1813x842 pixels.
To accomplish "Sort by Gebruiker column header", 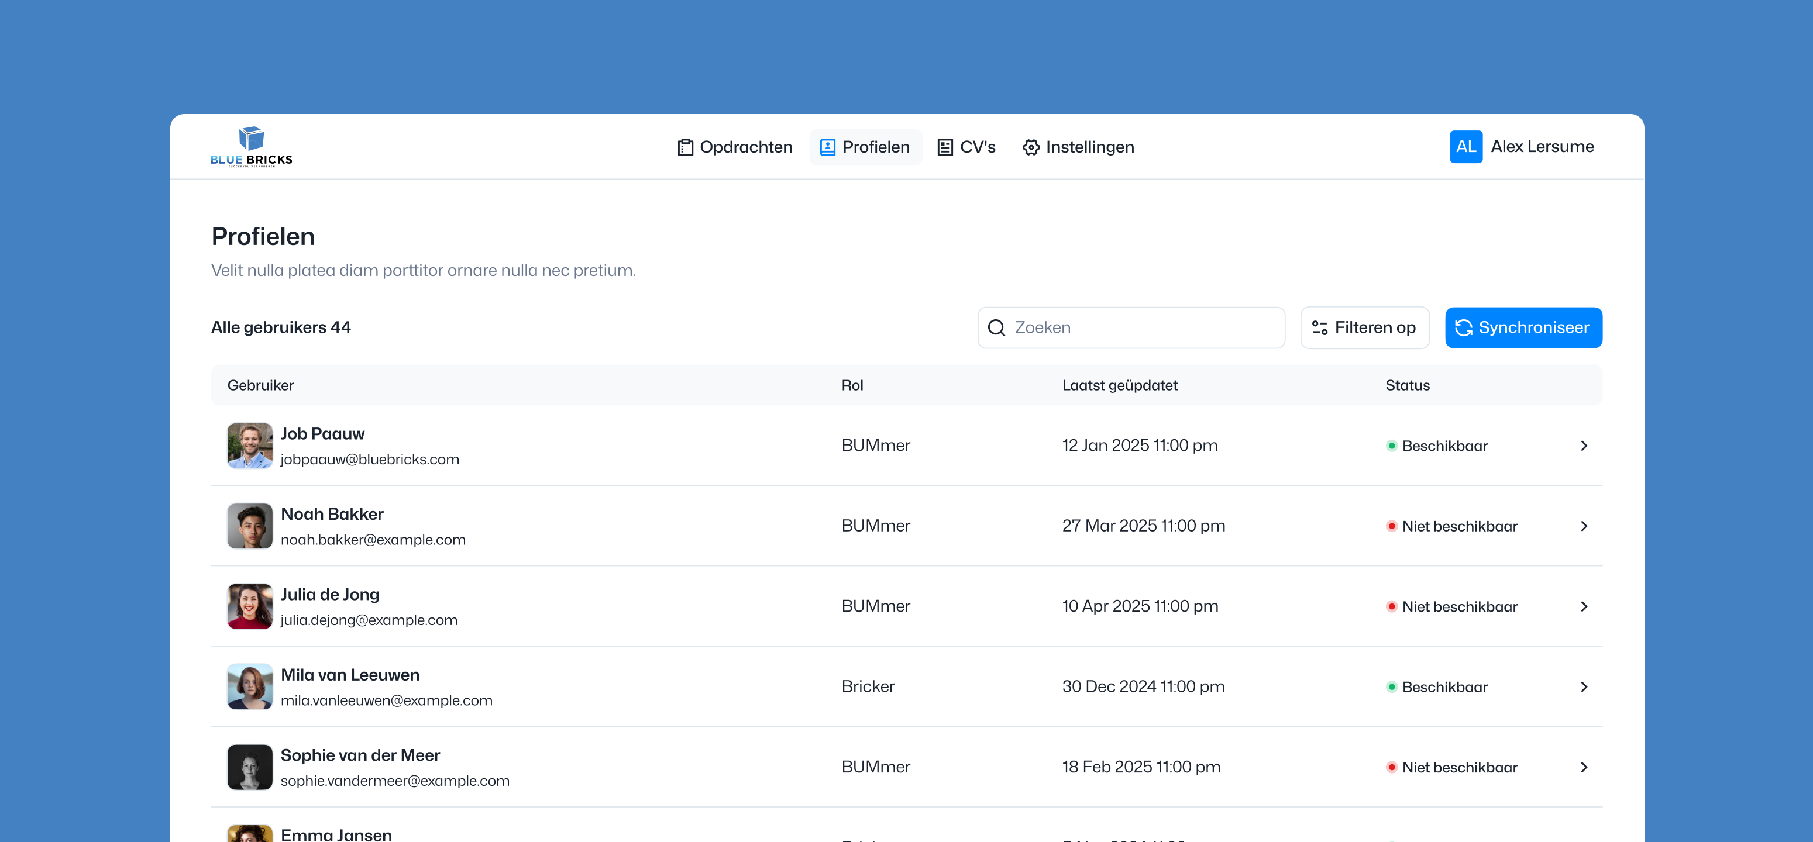I will click(260, 385).
